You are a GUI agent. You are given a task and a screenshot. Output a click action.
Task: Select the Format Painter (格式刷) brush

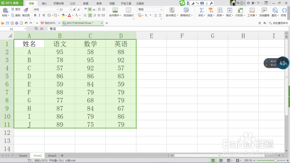26,10
